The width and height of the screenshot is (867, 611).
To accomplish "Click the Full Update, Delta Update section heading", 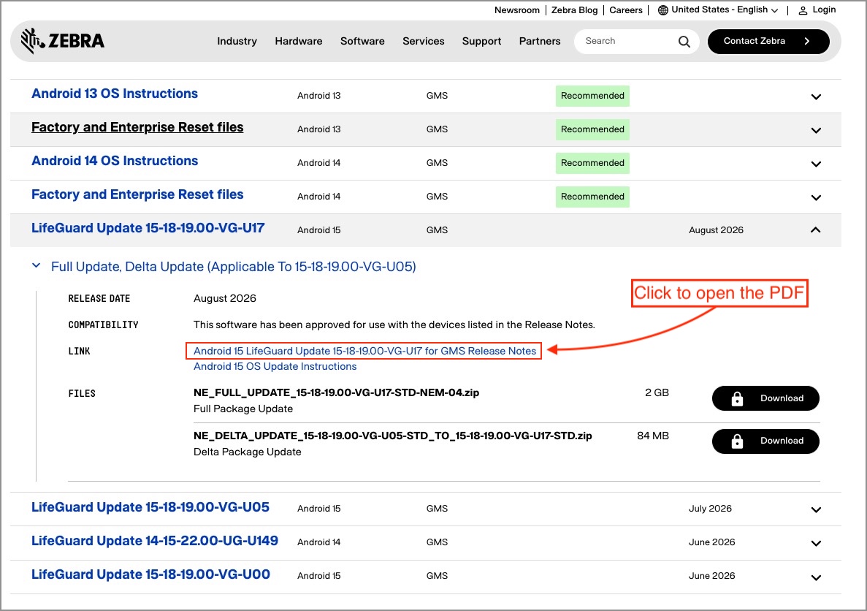I will 233,267.
